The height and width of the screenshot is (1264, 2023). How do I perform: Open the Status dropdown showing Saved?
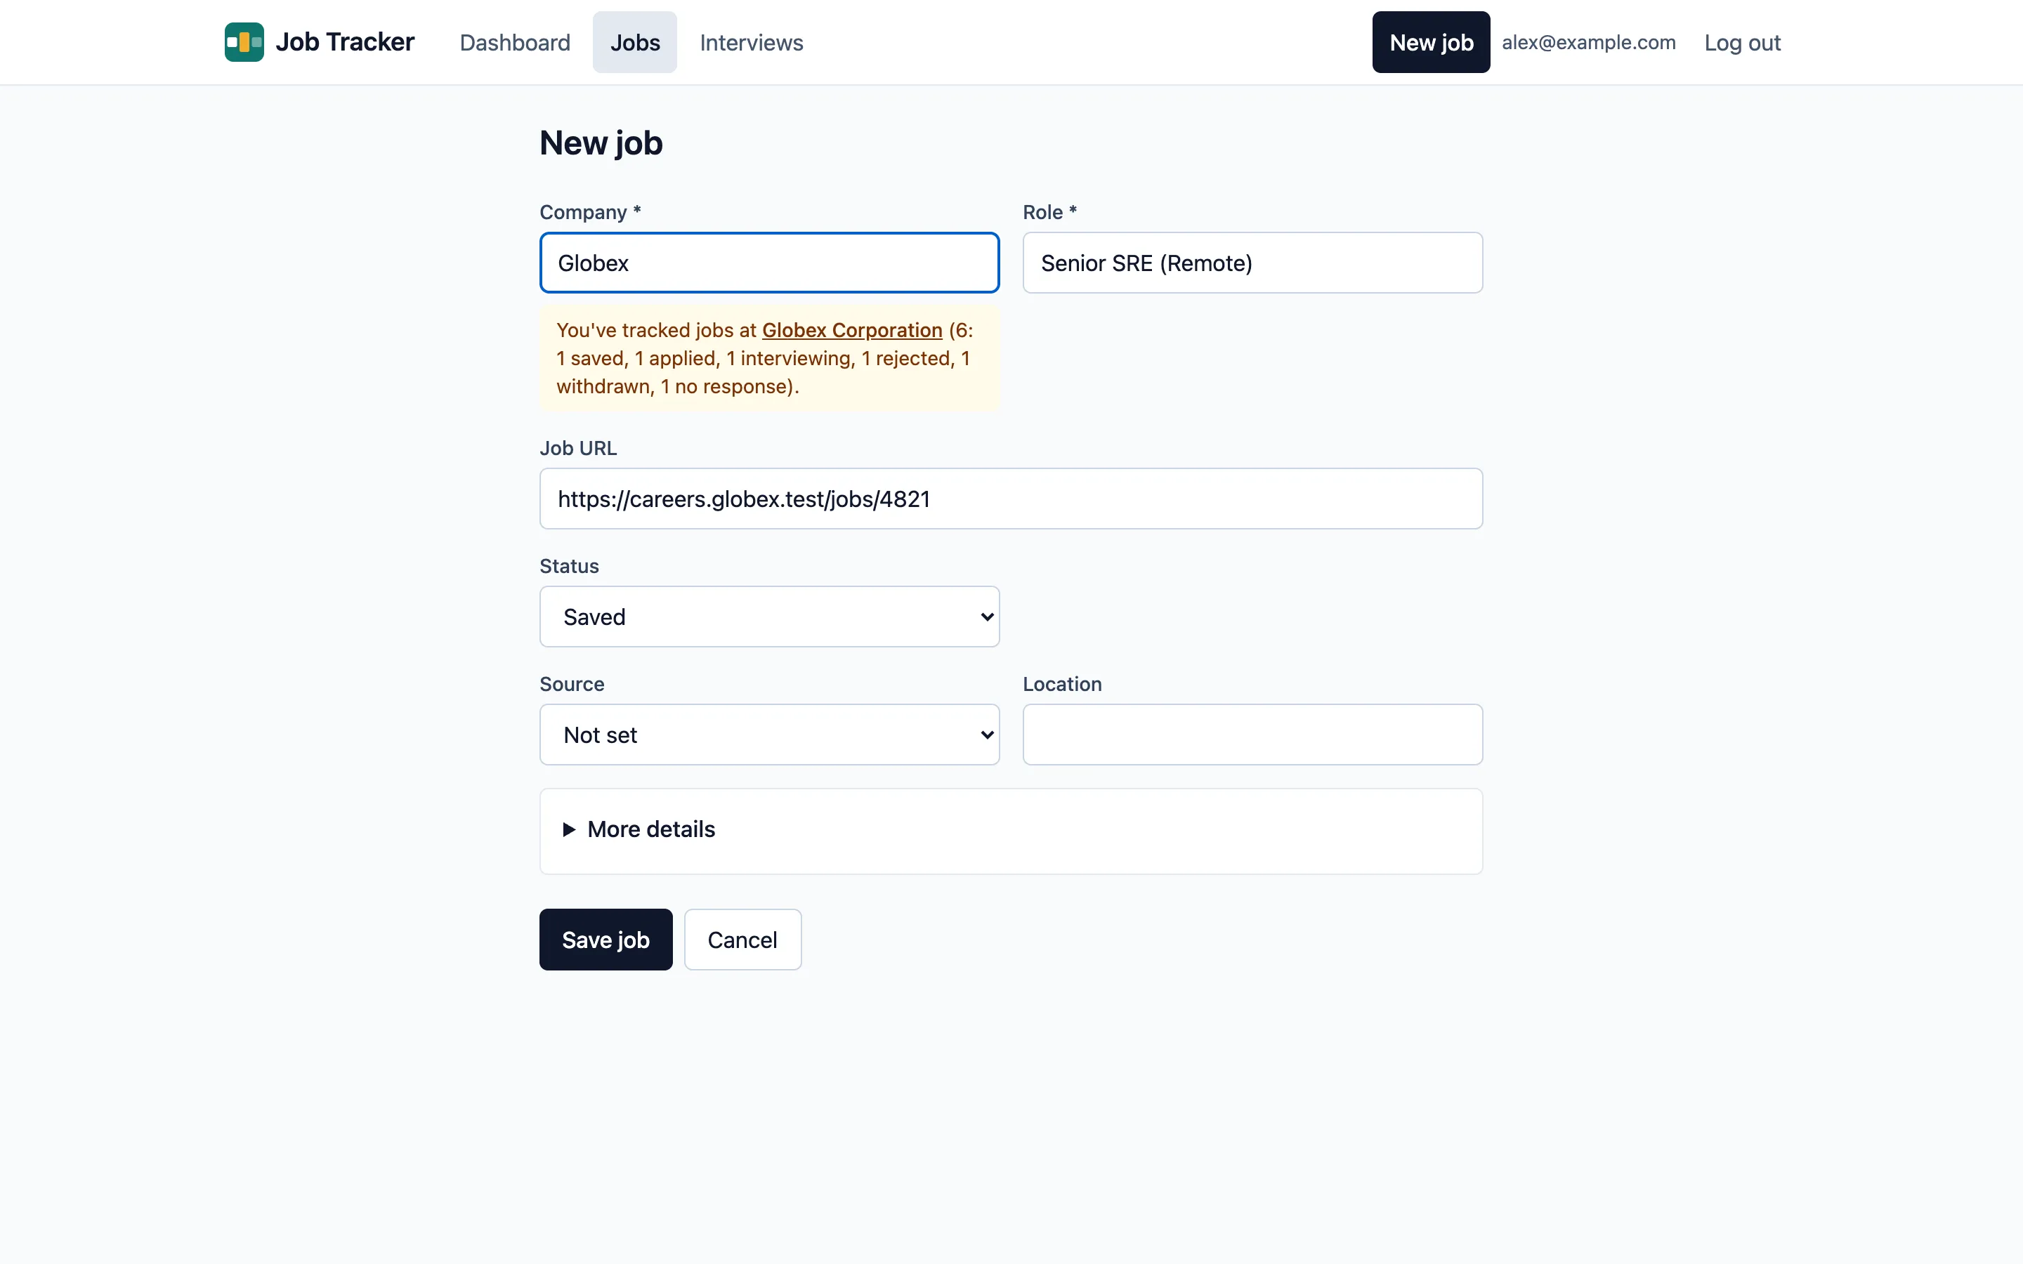pyautogui.click(x=769, y=616)
